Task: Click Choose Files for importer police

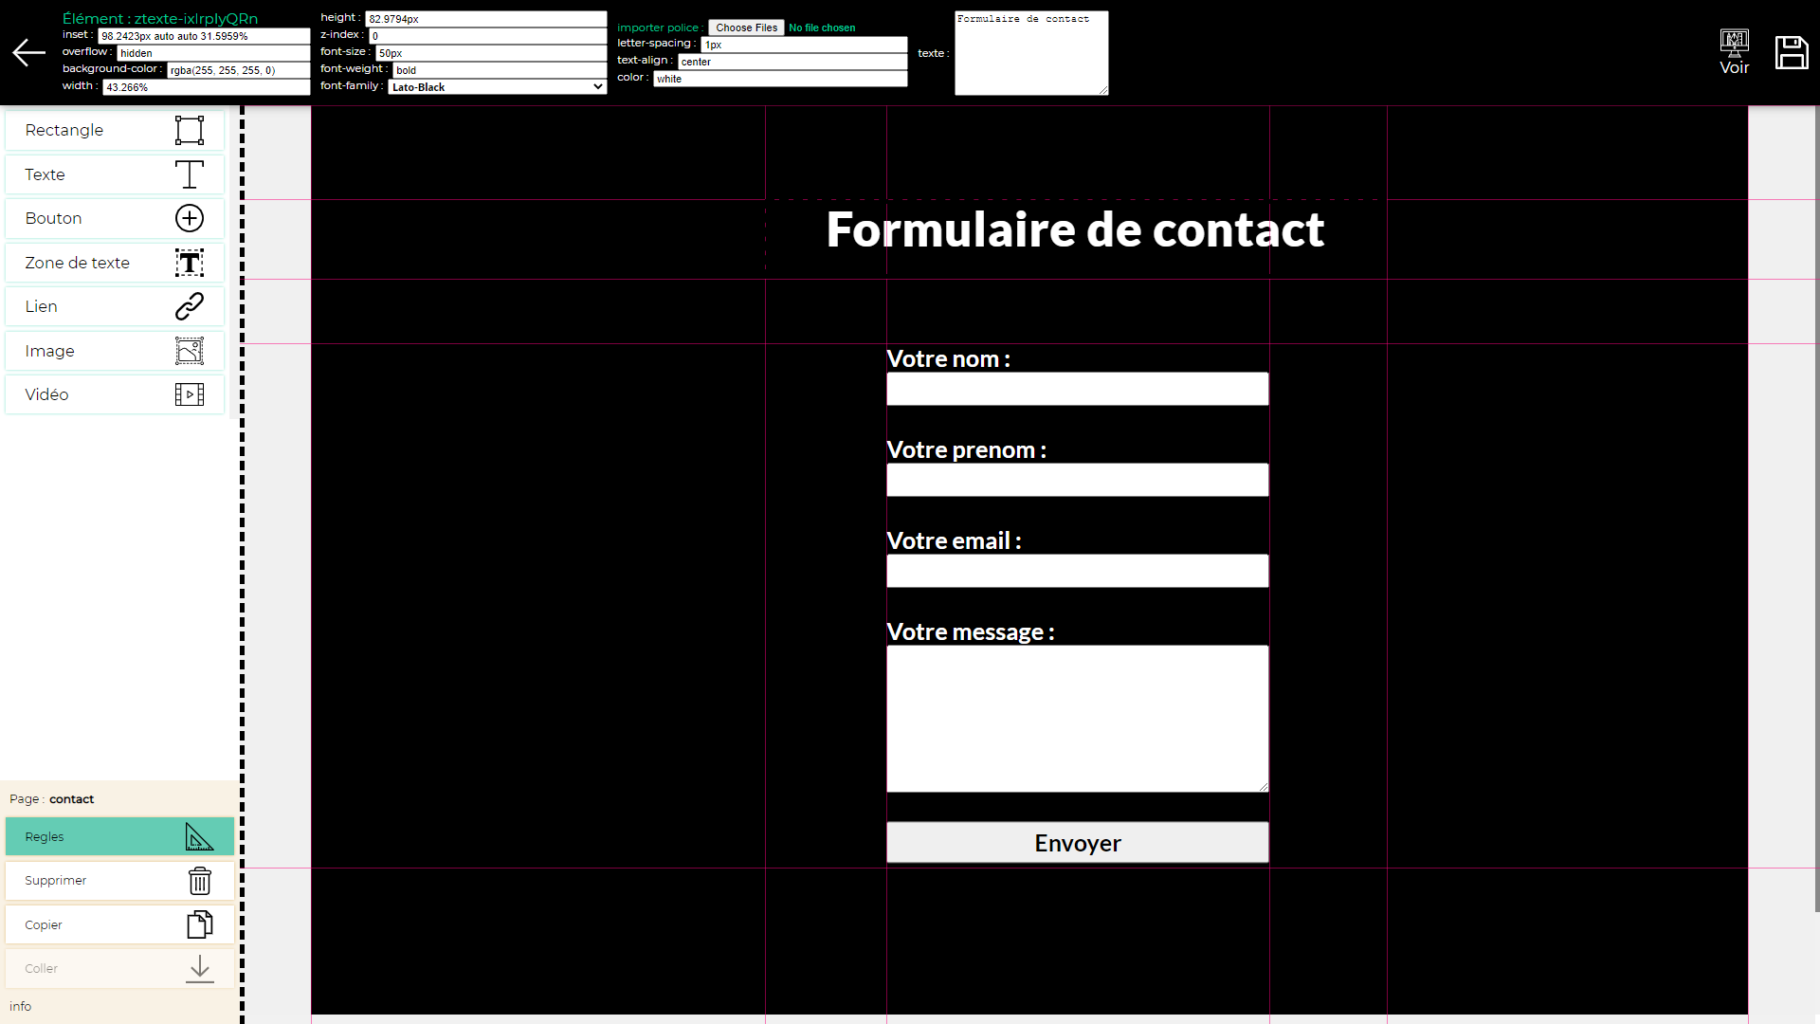Action: point(746,27)
